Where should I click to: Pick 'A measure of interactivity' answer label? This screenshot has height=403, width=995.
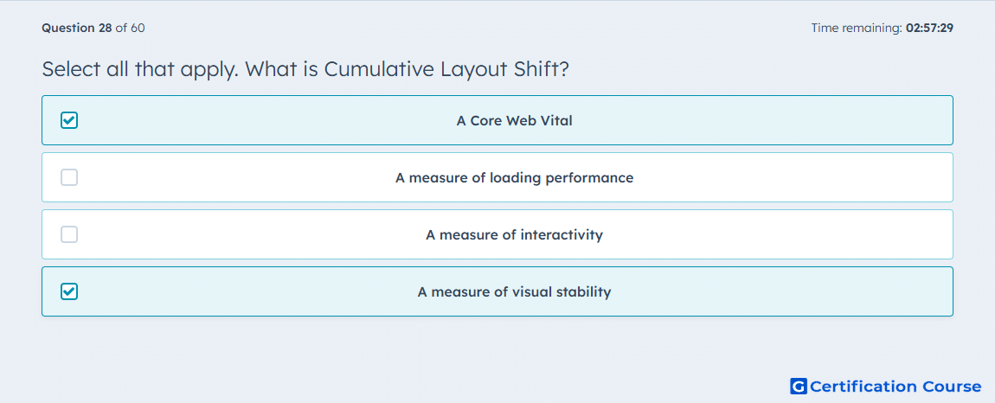click(514, 235)
